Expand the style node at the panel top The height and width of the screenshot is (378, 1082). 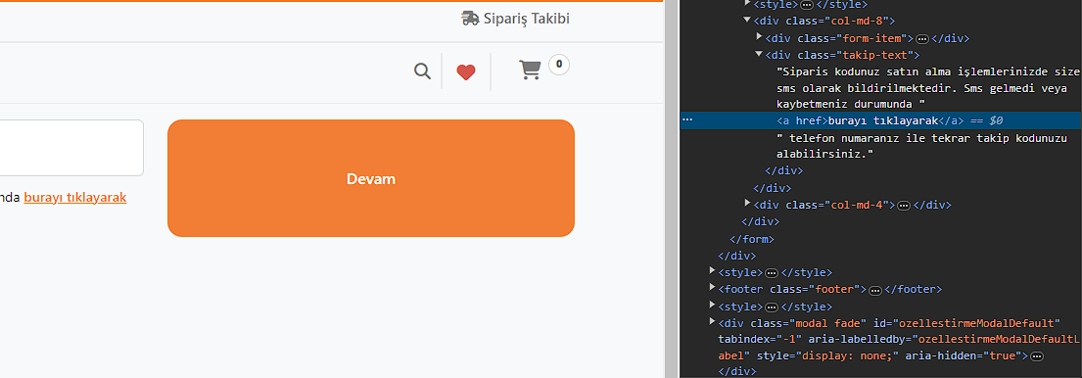(x=747, y=4)
